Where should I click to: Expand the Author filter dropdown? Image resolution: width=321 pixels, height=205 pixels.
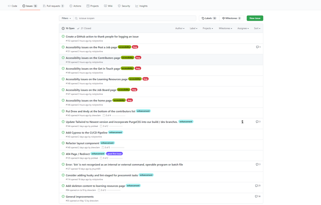click(x=179, y=28)
